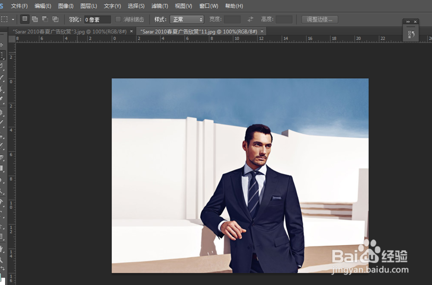Expand the tool preset picker arrow
Screen dimensions: 432x285
[x=13, y=19]
